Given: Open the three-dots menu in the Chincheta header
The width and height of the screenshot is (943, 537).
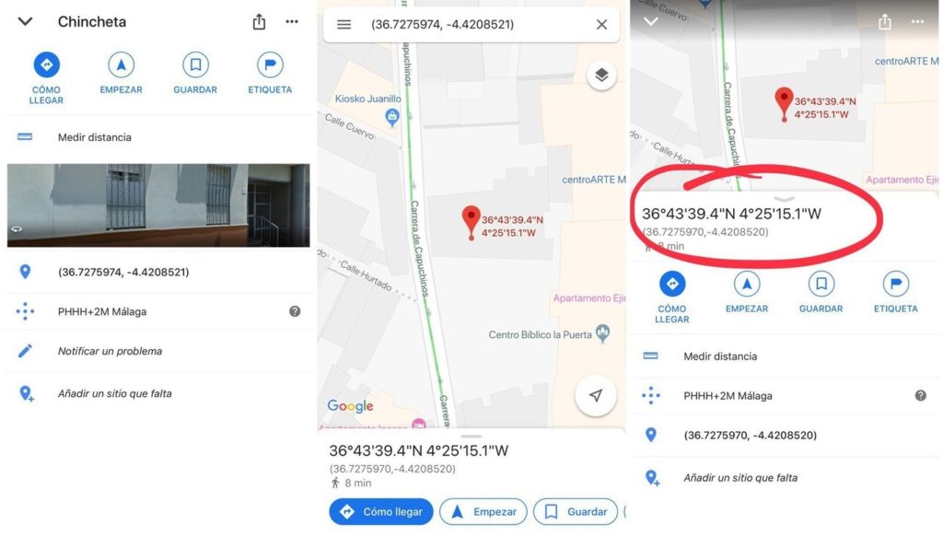Looking at the screenshot, I should (292, 22).
